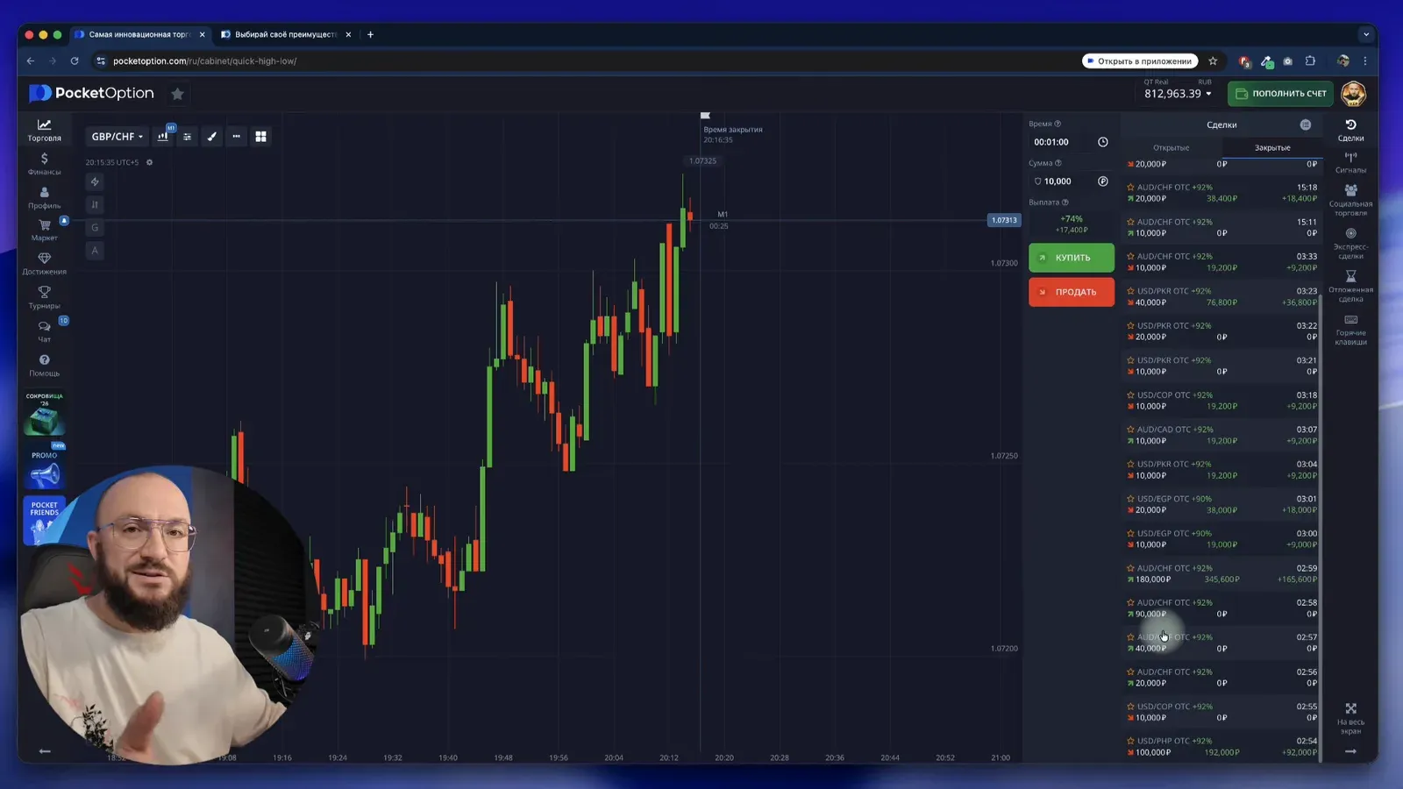This screenshot has height=789, width=1403.
Task: Open the Помощь help section
Action: click(x=44, y=366)
